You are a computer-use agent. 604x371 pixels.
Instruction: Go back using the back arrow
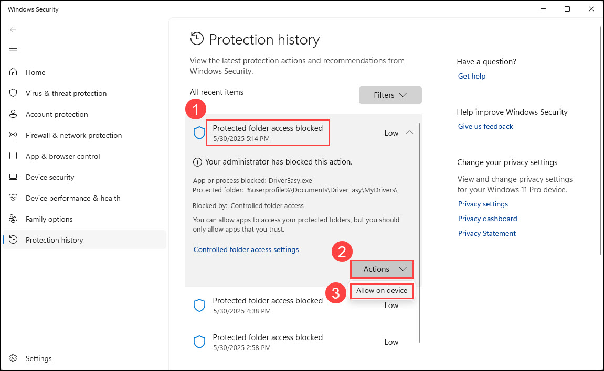13,30
